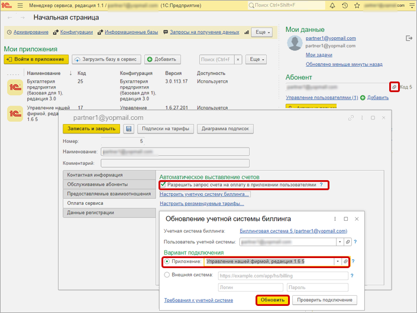Toggle Разрешить запрос счета на оплату checkbox
This screenshot has height=313, width=417.
pos(163,184)
